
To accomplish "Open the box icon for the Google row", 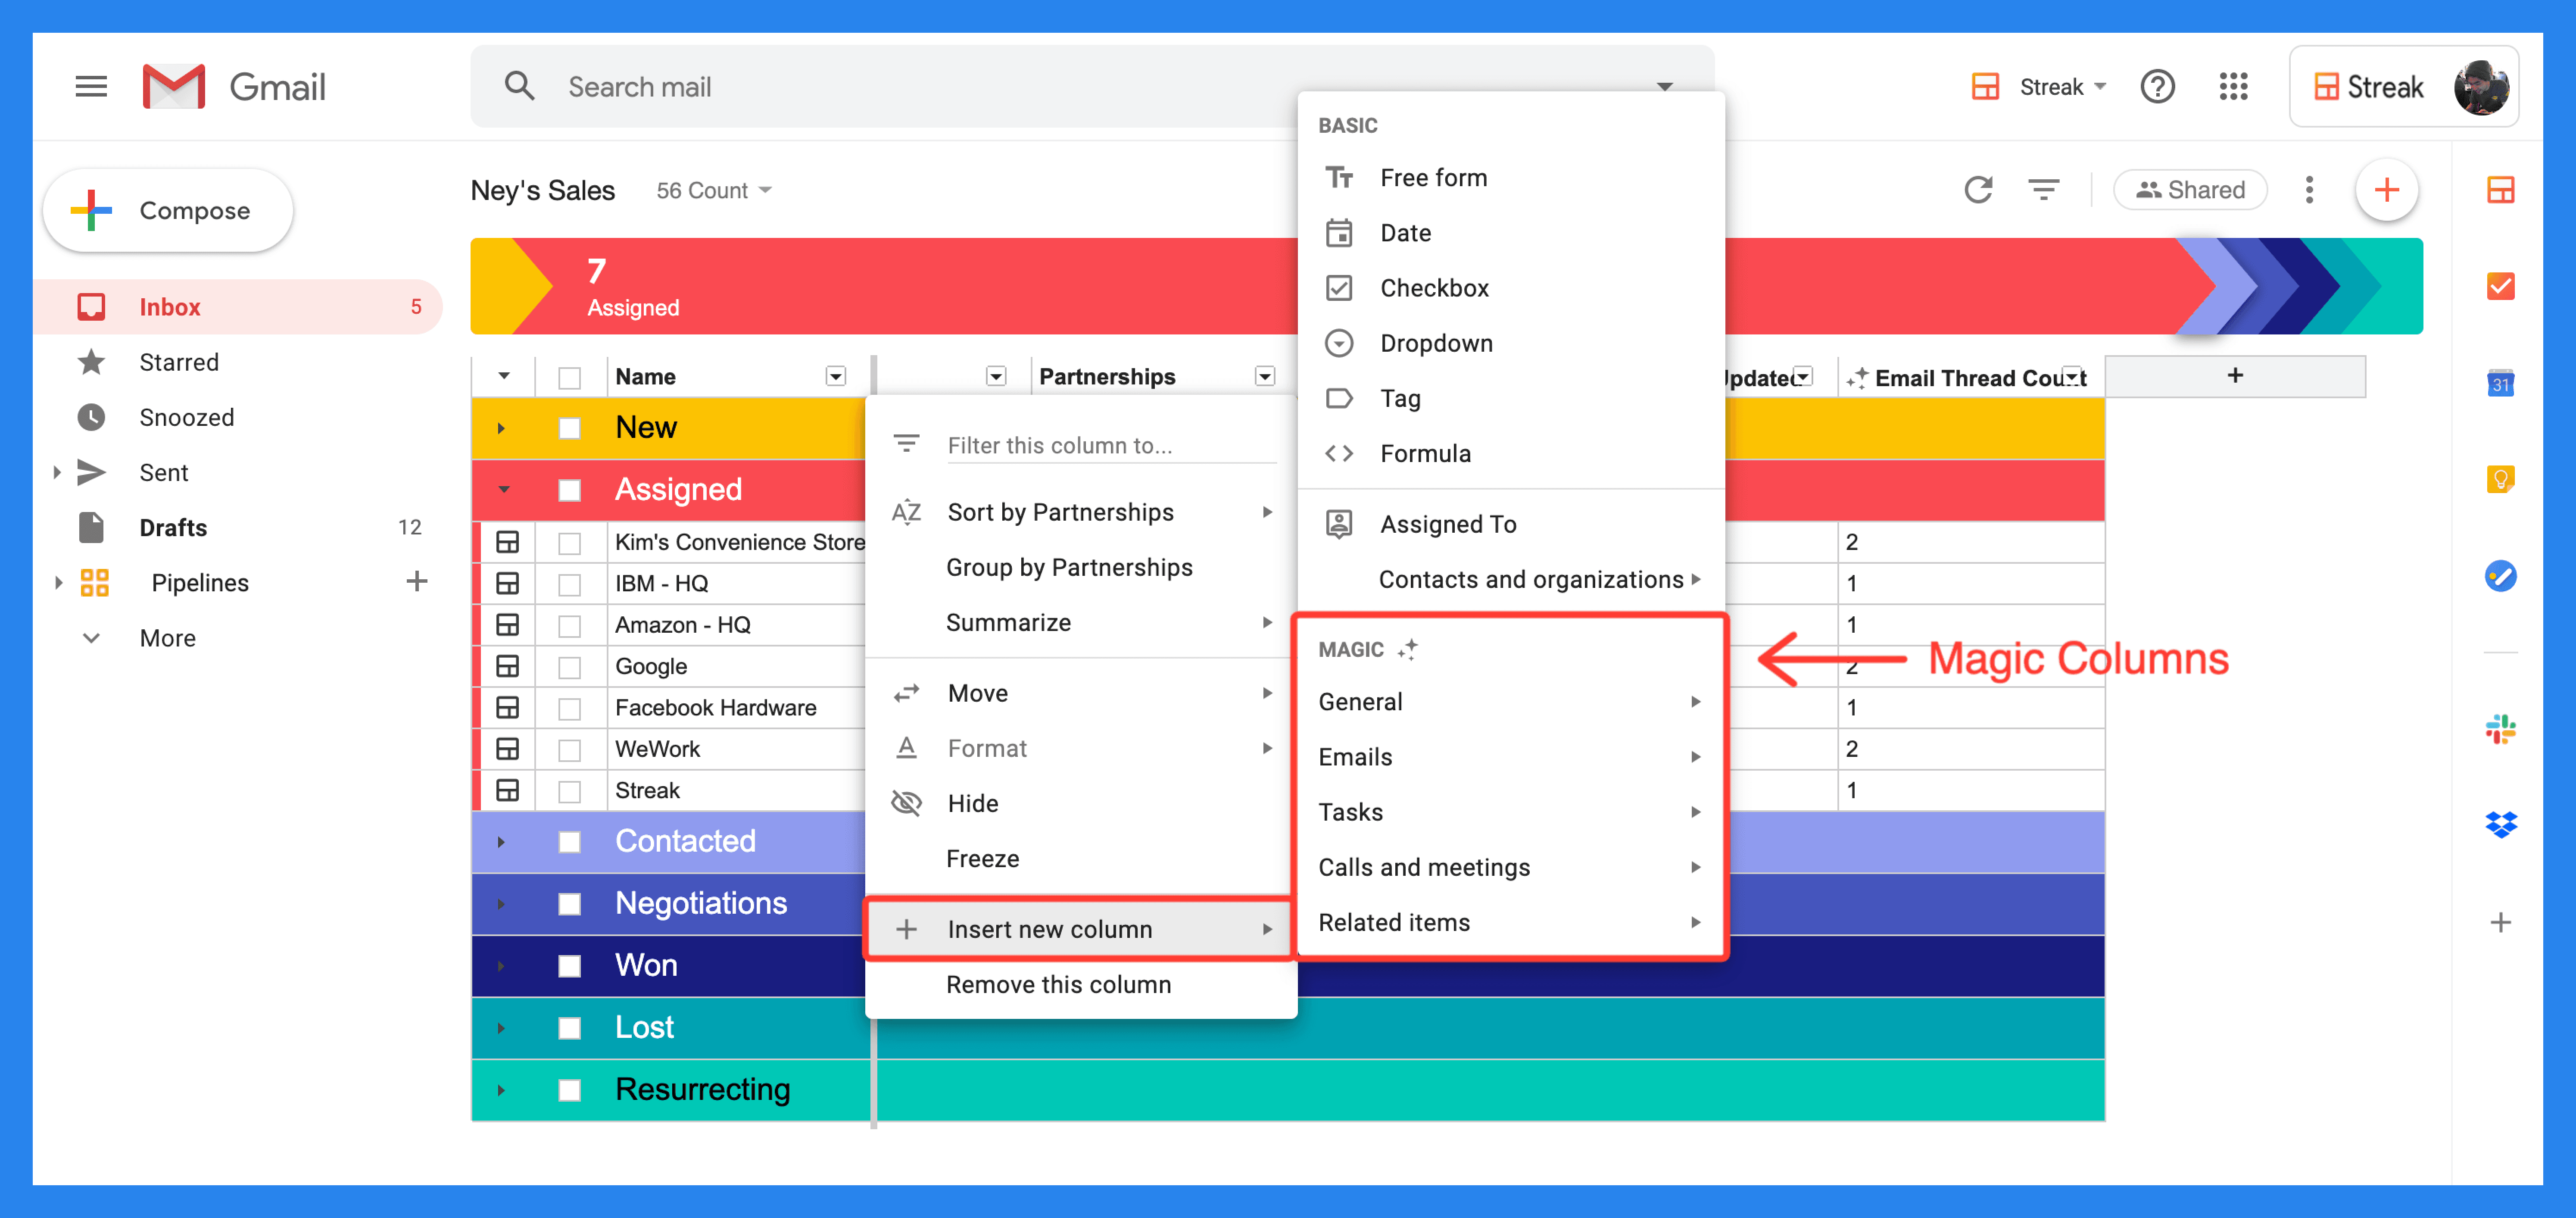I will tap(507, 666).
